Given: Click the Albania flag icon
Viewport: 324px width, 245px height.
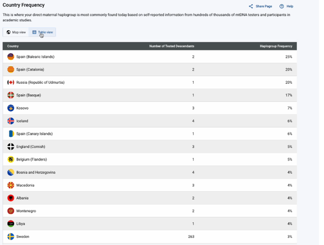Looking at the screenshot, I should [11, 198].
